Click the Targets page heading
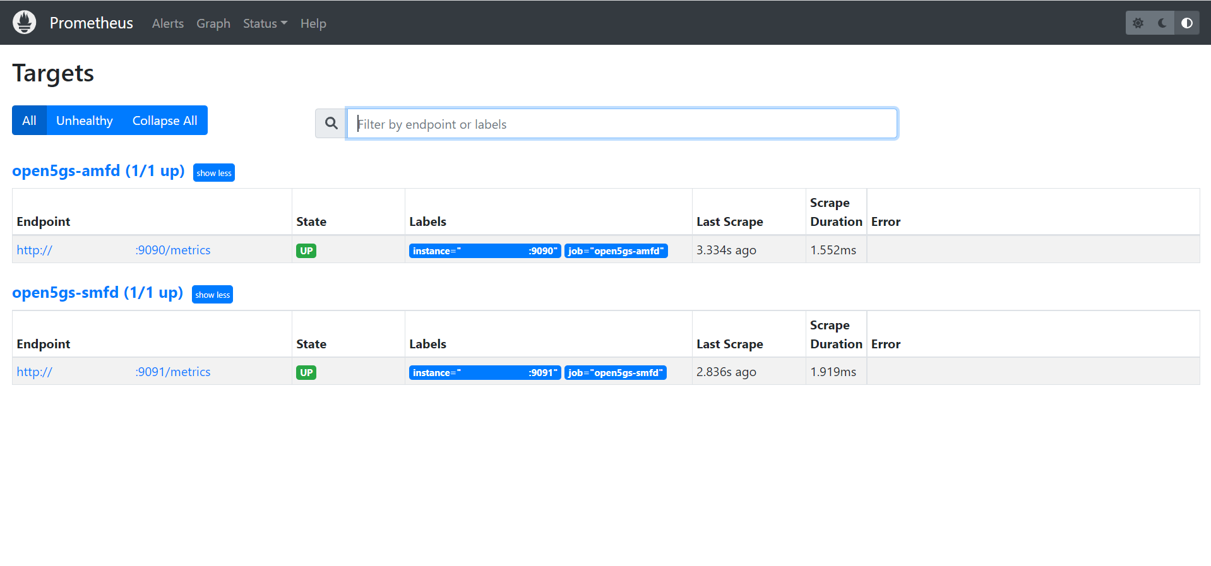 tap(53, 73)
